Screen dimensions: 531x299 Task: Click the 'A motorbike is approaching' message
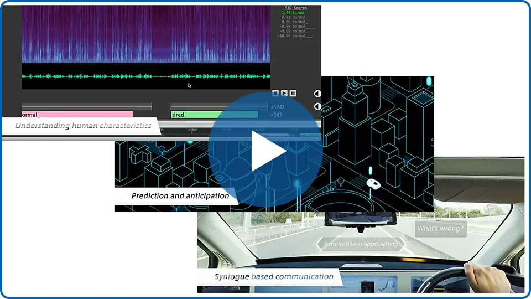click(361, 244)
